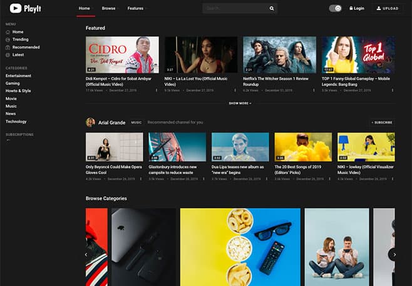Open options menu for NIKI La La Lost You
This screenshot has width=412, height=286.
235,91
